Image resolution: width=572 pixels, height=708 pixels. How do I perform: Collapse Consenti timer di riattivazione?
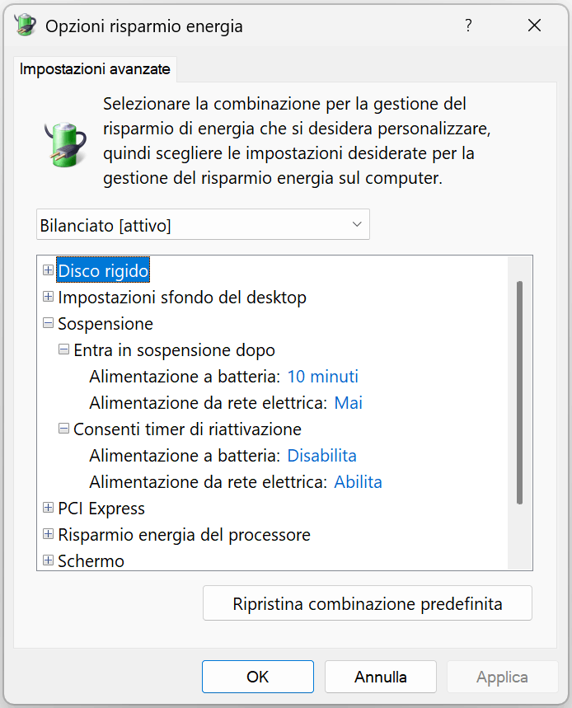pos(64,429)
